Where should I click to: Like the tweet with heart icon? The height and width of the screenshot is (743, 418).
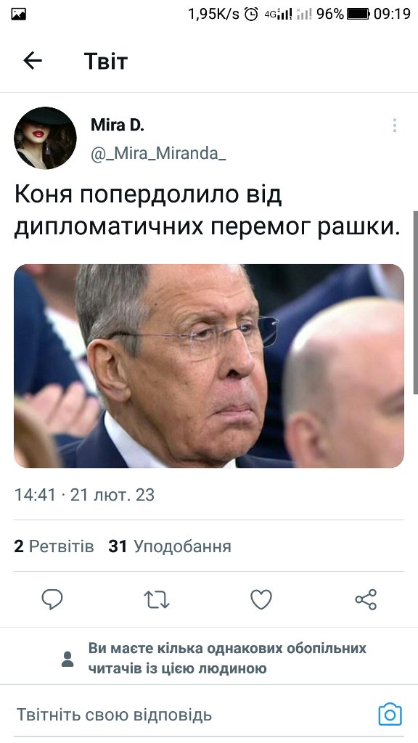coord(261,599)
